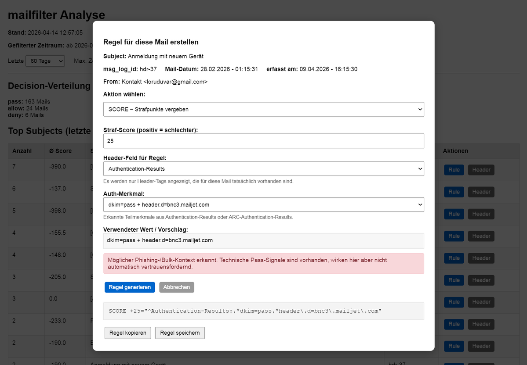
Task: Click Header button in the -233.0 row
Action: click(x=481, y=324)
